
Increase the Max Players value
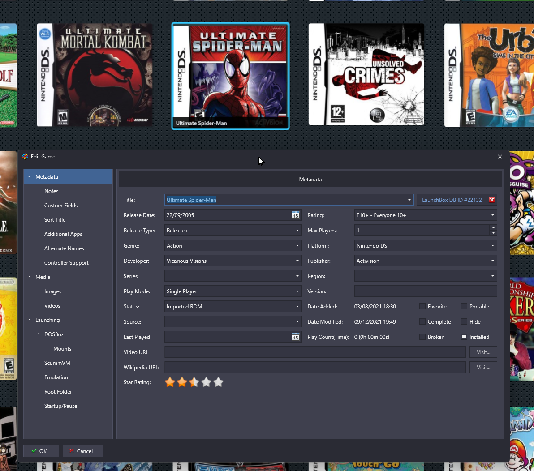tap(493, 227)
